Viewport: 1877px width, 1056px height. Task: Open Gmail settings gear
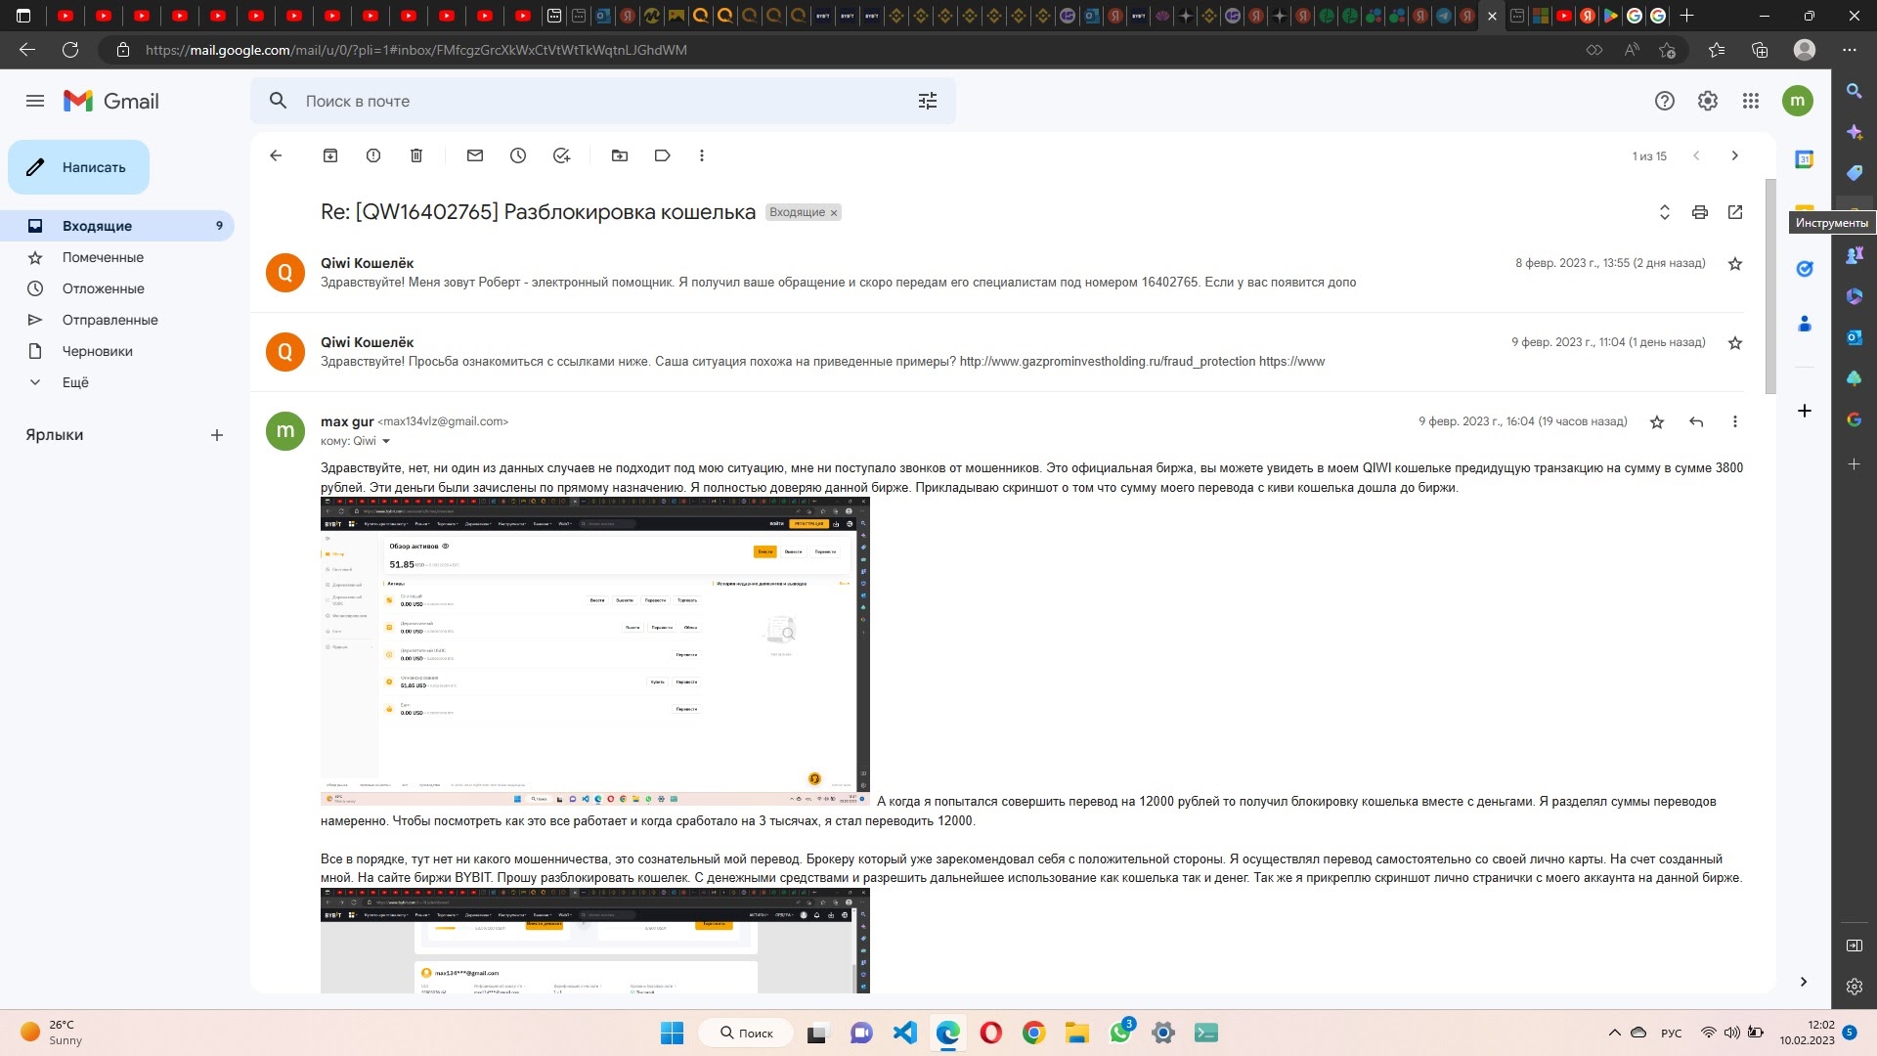1708,101
